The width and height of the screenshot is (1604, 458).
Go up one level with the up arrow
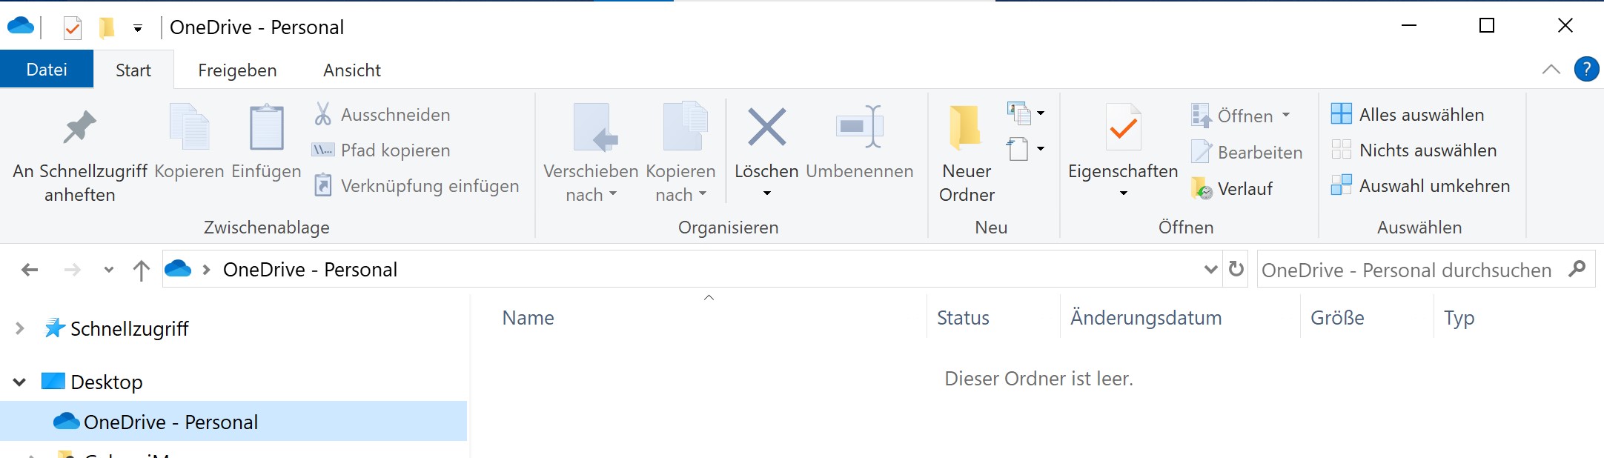[141, 270]
